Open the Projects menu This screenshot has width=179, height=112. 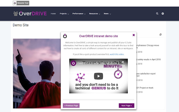pyautogui.click(x=63, y=14)
